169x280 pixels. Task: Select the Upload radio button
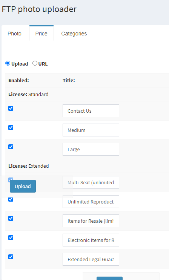click(8, 63)
